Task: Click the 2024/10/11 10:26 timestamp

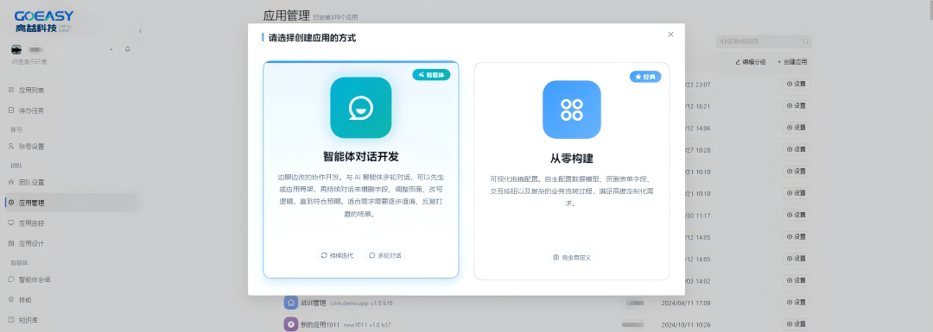Action: click(x=685, y=324)
